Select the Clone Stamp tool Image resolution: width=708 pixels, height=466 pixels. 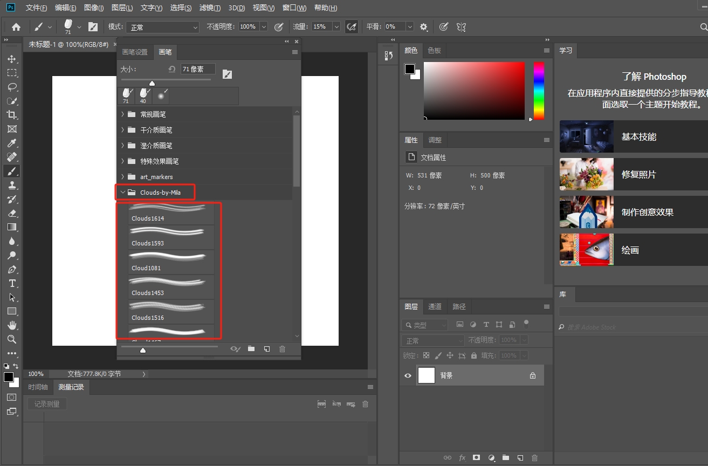tap(12, 185)
